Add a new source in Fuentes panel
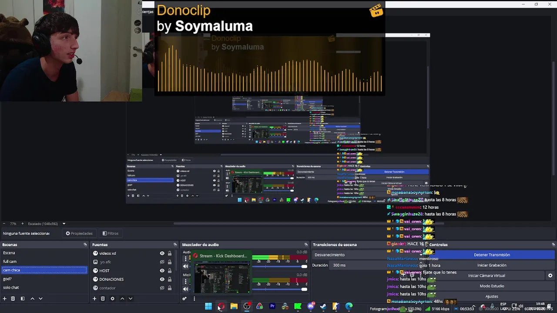Screen dimensions: 557x313 [94, 299]
